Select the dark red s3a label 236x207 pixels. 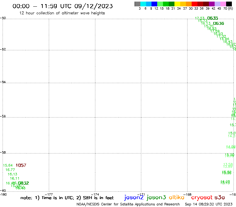click(220, 197)
